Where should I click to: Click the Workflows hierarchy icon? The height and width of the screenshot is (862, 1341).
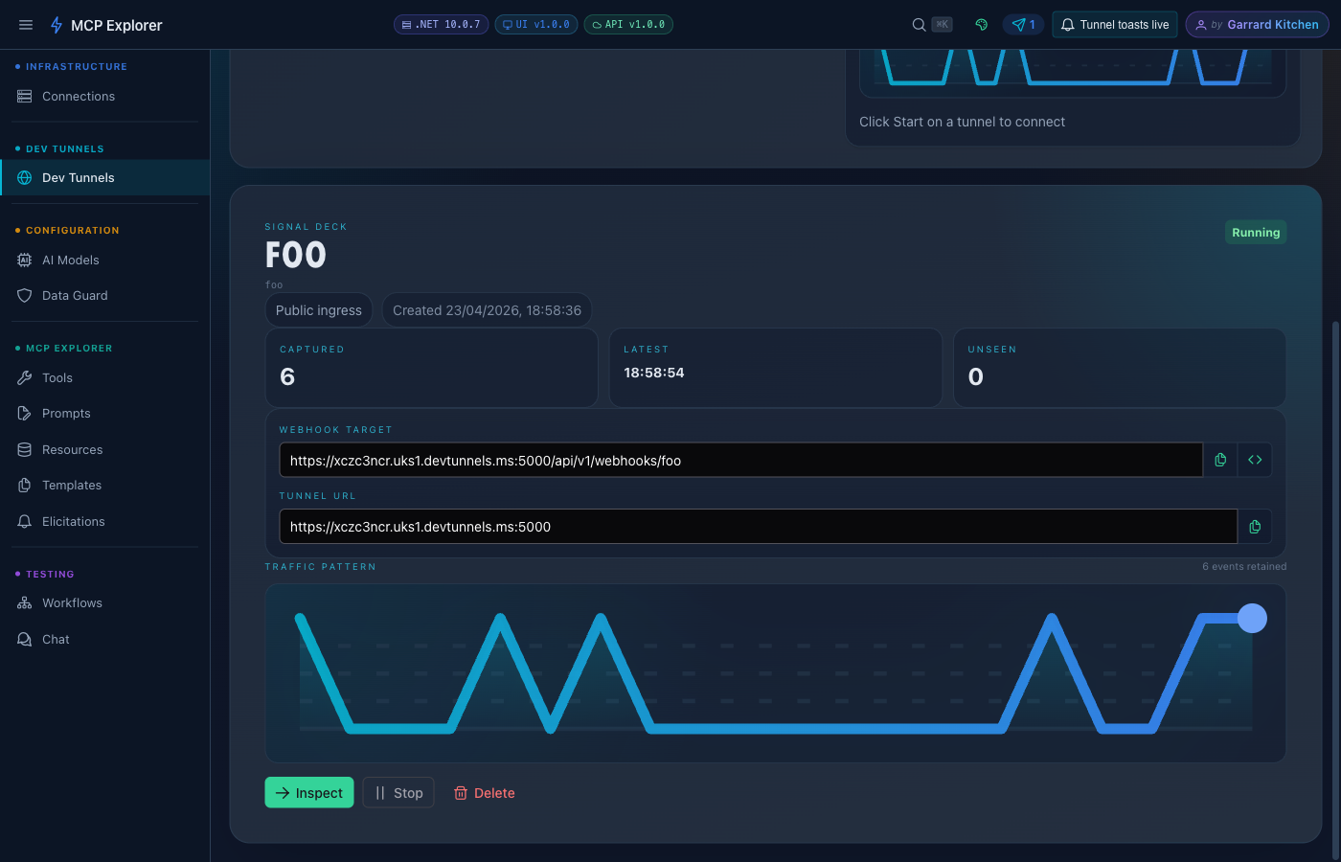pos(25,603)
